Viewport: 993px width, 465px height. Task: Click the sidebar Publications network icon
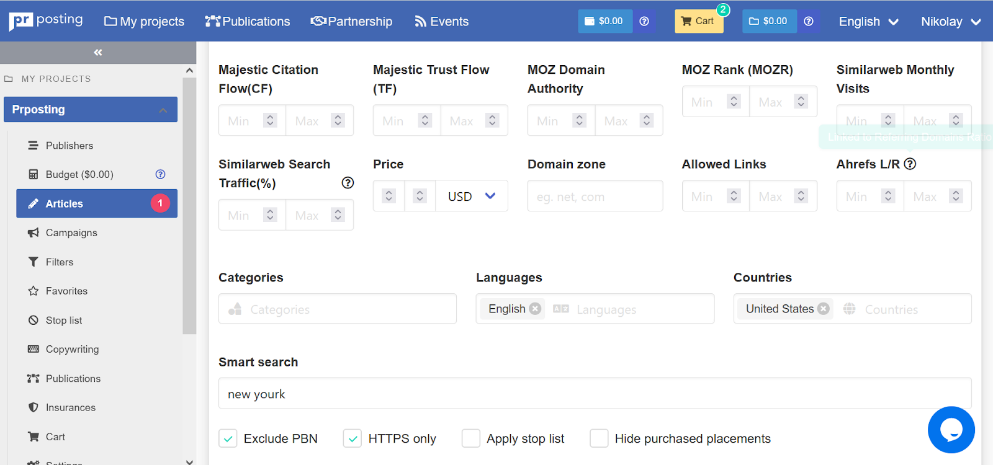(x=34, y=379)
